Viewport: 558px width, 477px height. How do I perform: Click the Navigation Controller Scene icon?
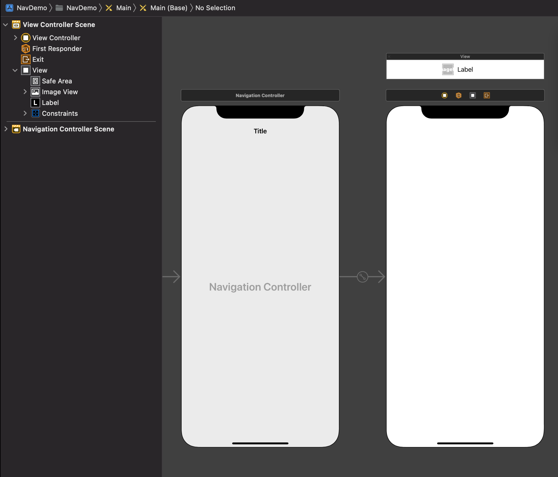16,129
